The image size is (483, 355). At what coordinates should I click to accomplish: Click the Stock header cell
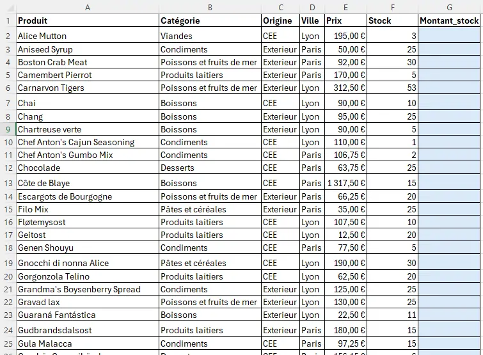click(x=392, y=20)
